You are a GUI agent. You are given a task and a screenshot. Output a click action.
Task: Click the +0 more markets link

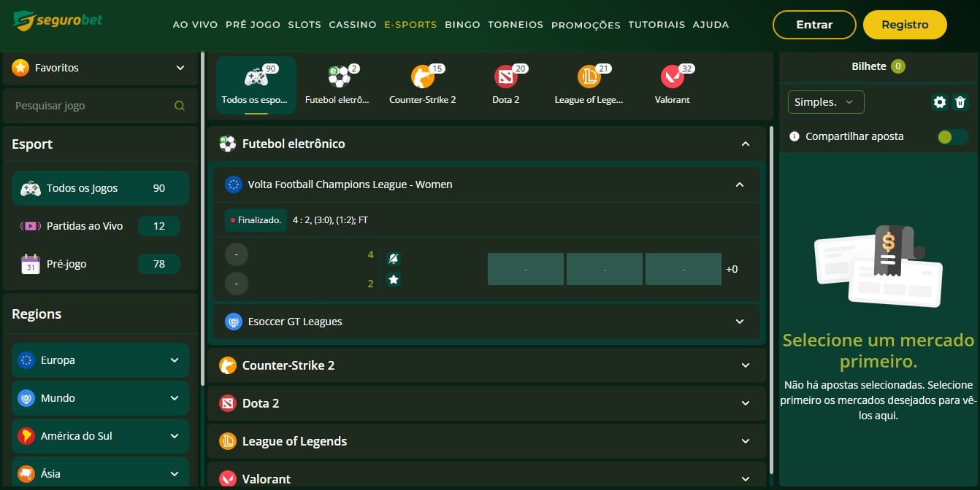pyautogui.click(x=732, y=269)
